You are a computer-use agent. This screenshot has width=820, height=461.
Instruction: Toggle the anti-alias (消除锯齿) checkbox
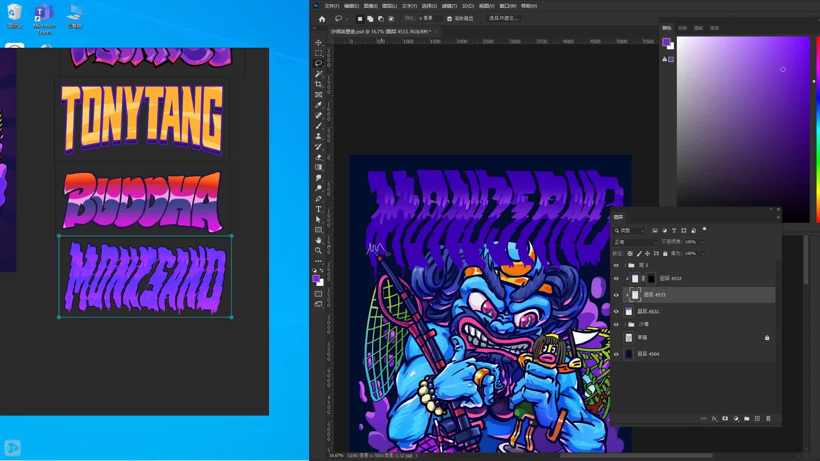coord(449,19)
